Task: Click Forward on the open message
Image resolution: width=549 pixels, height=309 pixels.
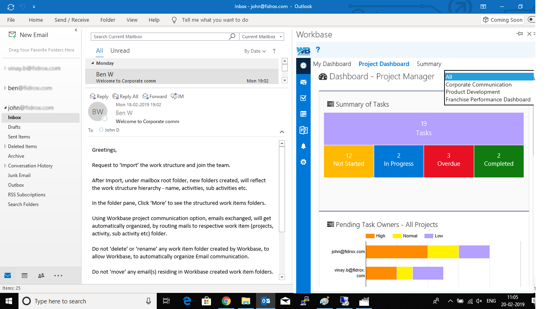Action: pyautogui.click(x=154, y=97)
